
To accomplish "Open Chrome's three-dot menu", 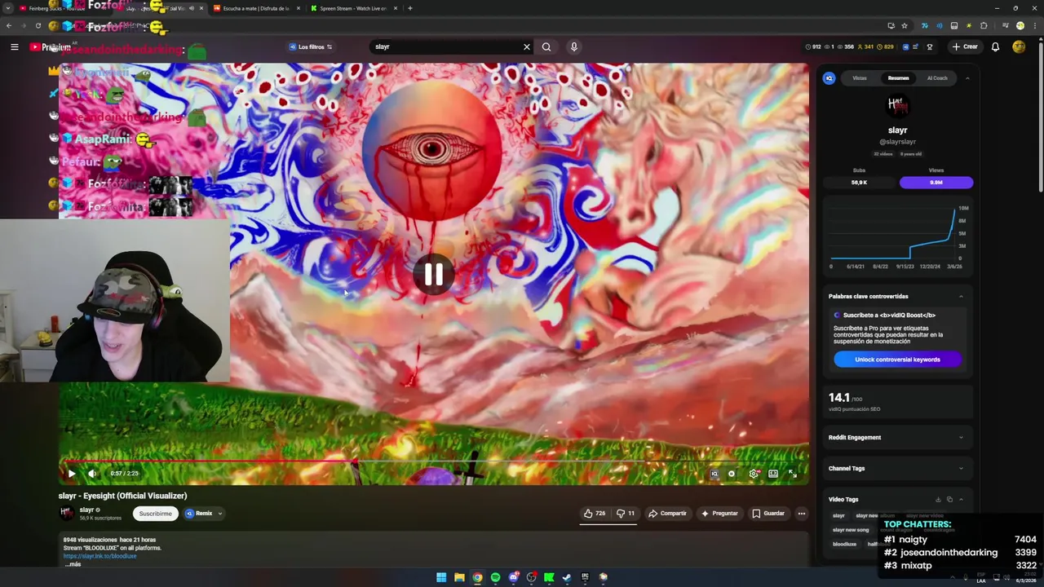I will [1033, 25].
